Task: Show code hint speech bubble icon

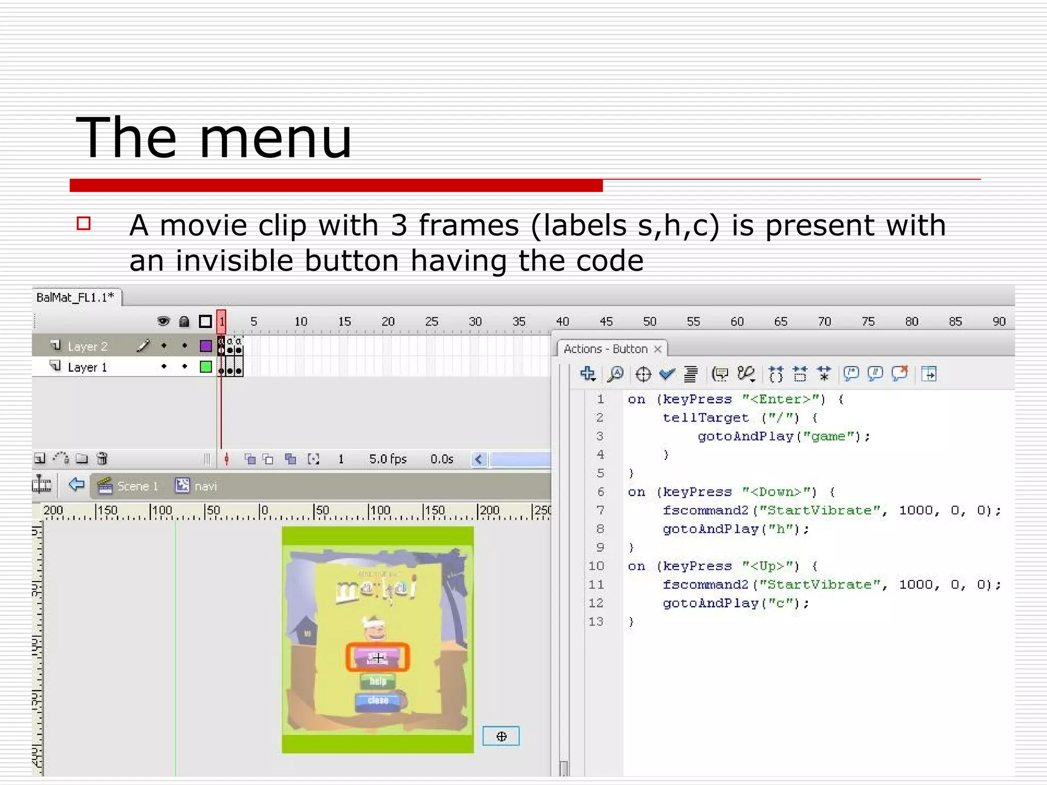Action: [x=720, y=374]
